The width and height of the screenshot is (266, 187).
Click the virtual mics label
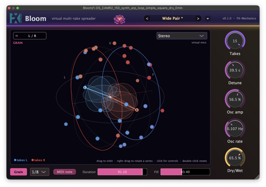(199, 42)
